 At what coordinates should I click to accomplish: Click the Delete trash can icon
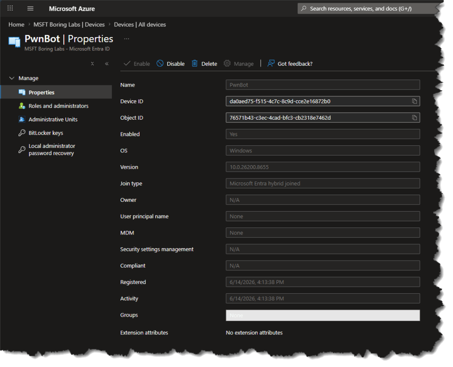coord(195,63)
